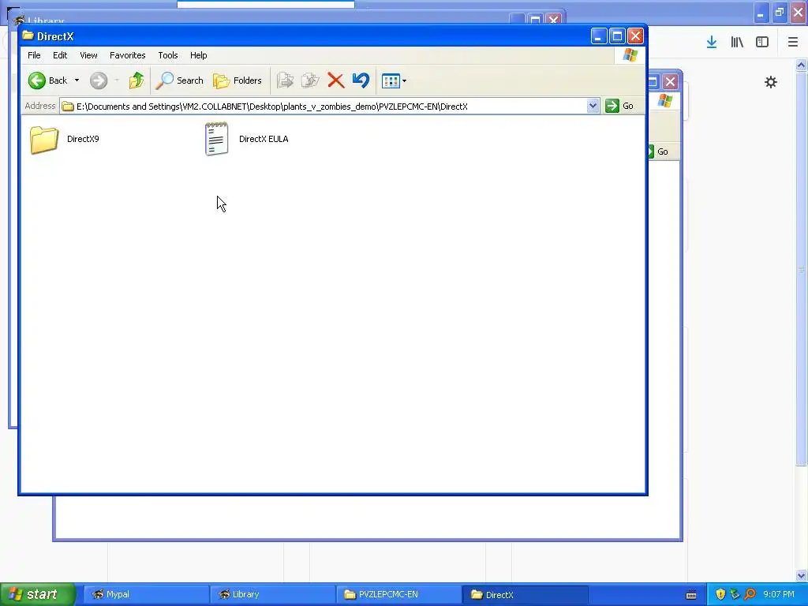Click the 9:07 PM clock

pyautogui.click(x=779, y=594)
